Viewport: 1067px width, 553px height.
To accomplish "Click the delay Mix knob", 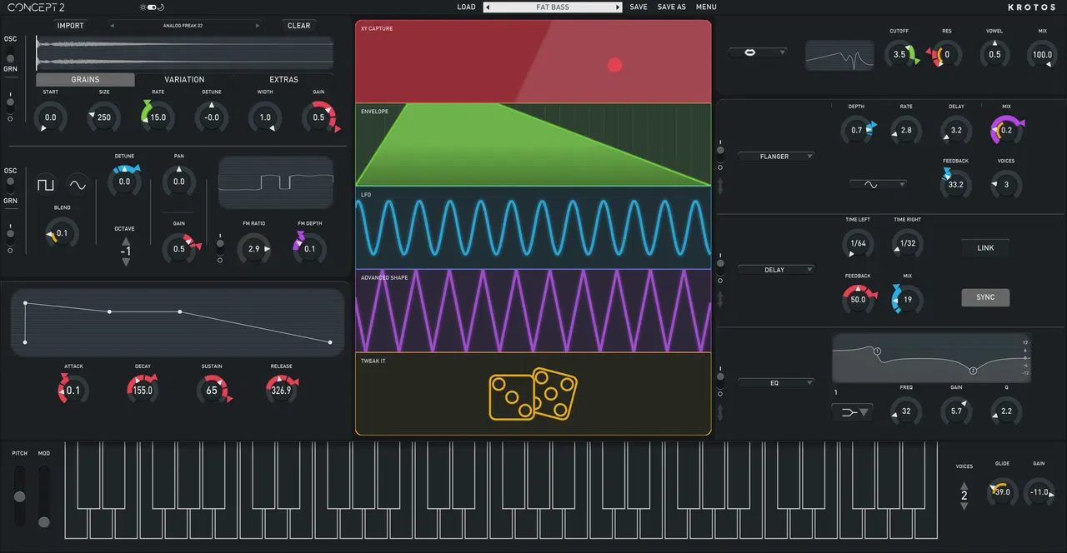I will pyautogui.click(x=907, y=300).
